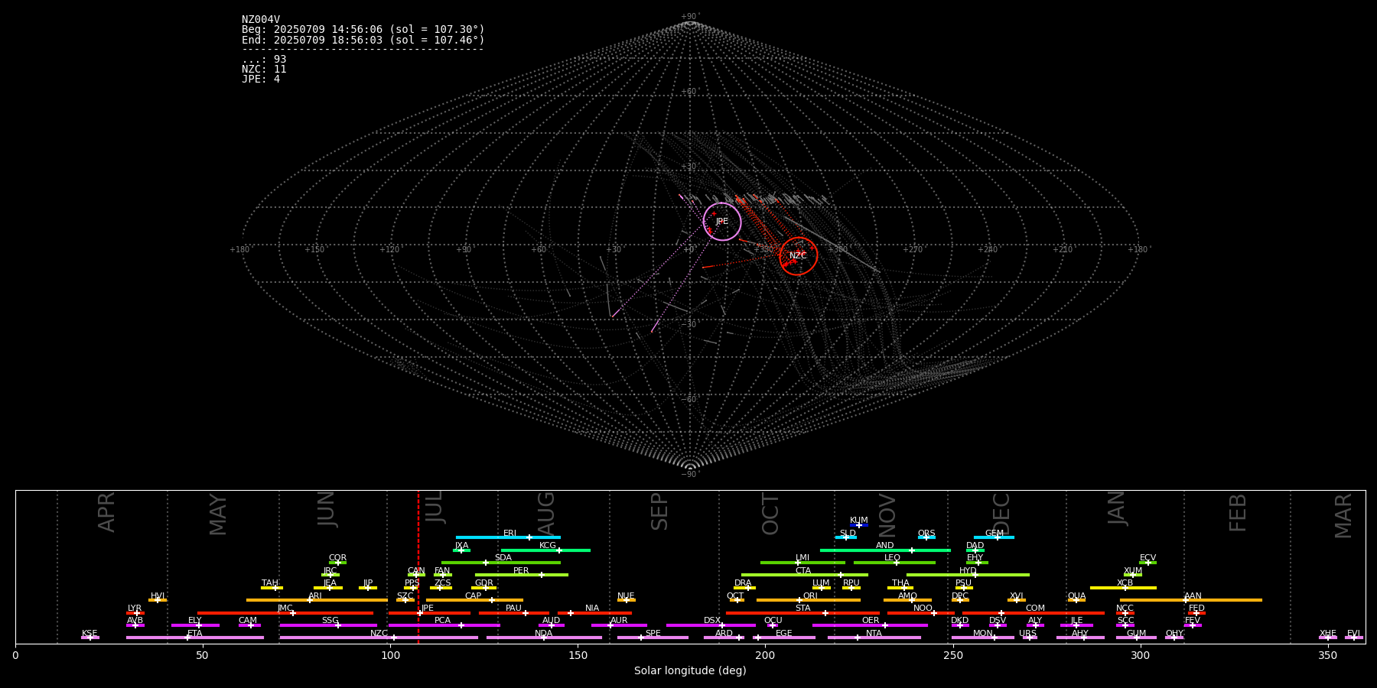Click the station ID text NZ004V
Viewport: 1377px width, 688px height.
click(261, 20)
